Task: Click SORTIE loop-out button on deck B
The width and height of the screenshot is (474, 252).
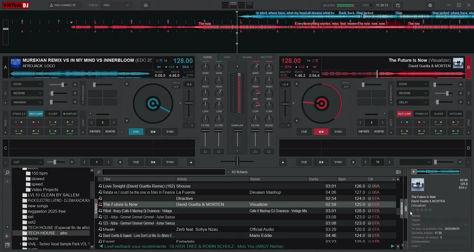Action: tap(379, 132)
